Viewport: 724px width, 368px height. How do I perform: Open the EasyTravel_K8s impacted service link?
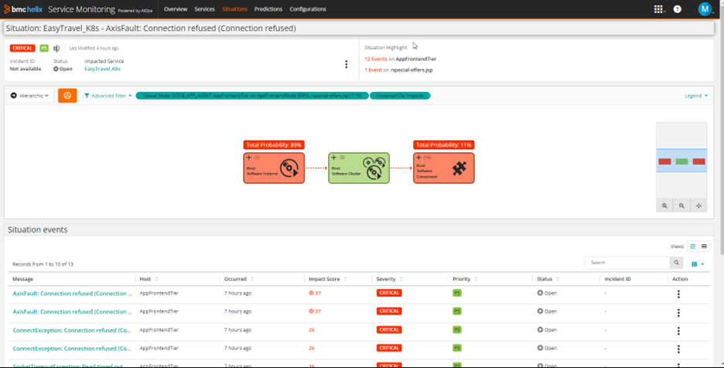point(103,69)
